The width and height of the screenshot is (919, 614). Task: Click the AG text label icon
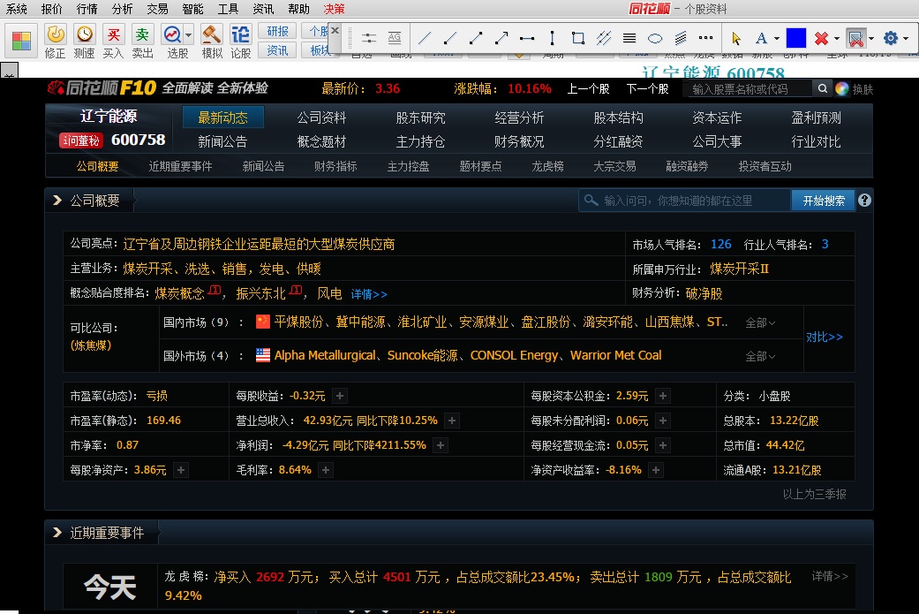395,39
